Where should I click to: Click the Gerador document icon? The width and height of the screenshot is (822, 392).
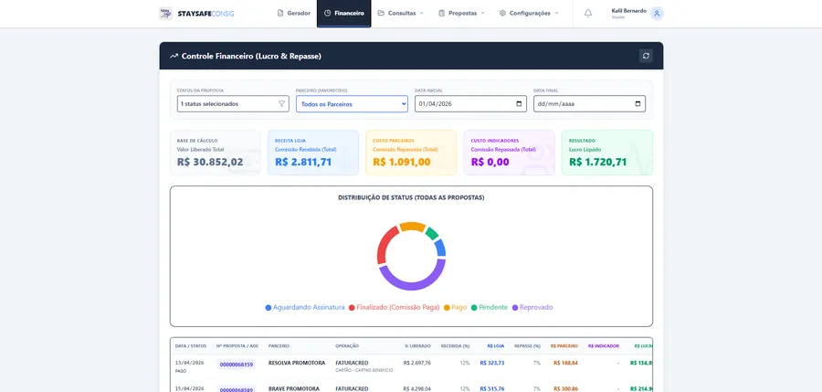pyautogui.click(x=280, y=13)
